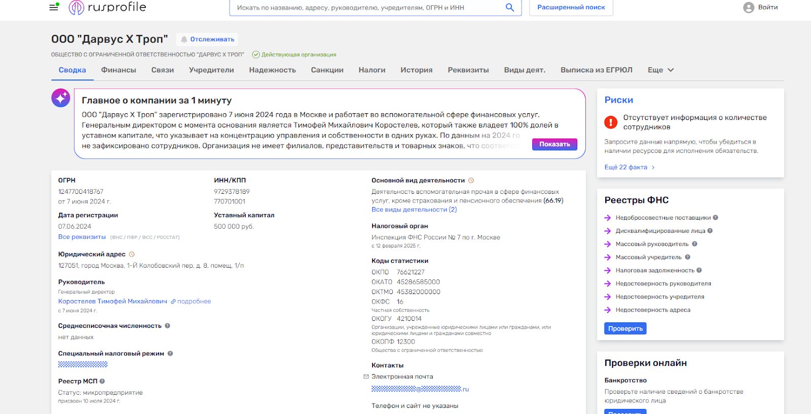Click the user avatar icon
The image size is (811, 414).
click(x=749, y=8)
